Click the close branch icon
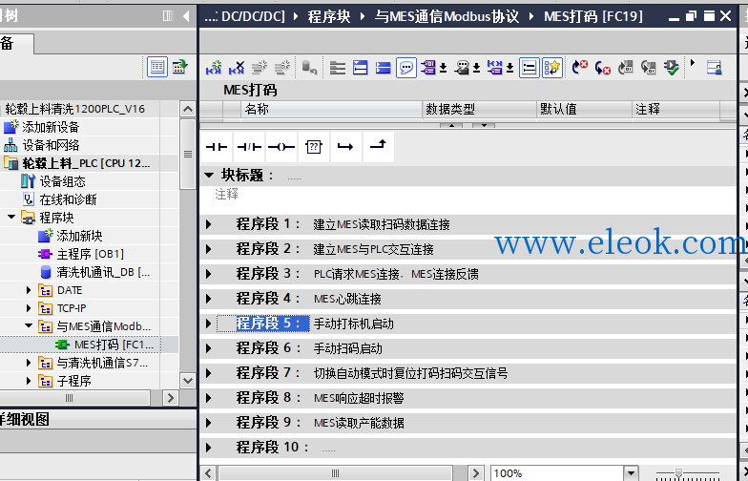The height and width of the screenshot is (481, 748). point(378,147)
